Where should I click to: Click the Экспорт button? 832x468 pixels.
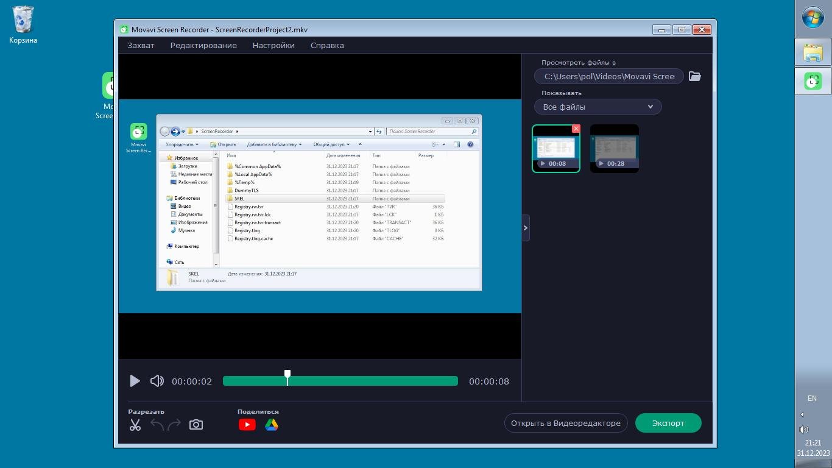coord(668,424)
